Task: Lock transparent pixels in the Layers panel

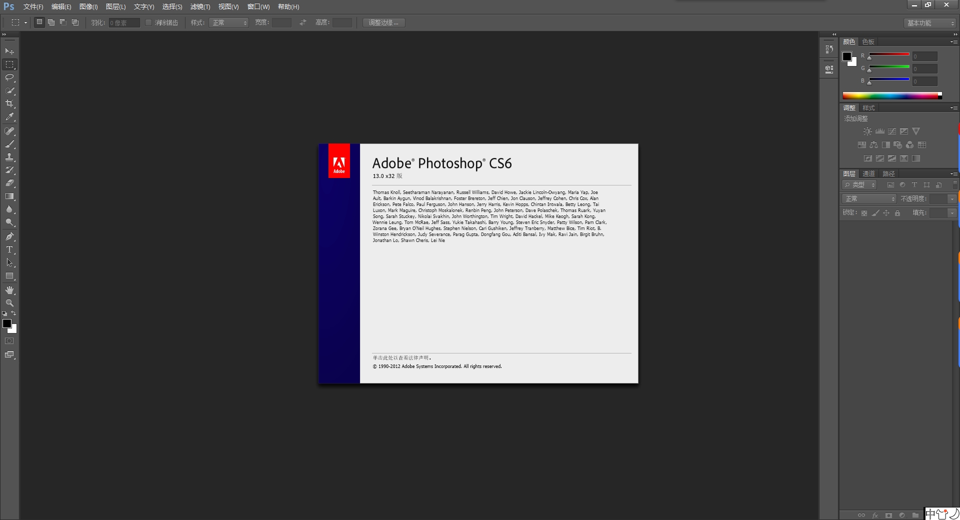Action: point(863,212)
